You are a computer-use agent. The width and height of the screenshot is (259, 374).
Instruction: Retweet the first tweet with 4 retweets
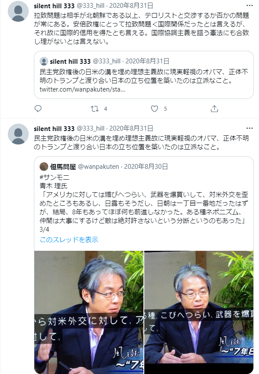[95, 109]
